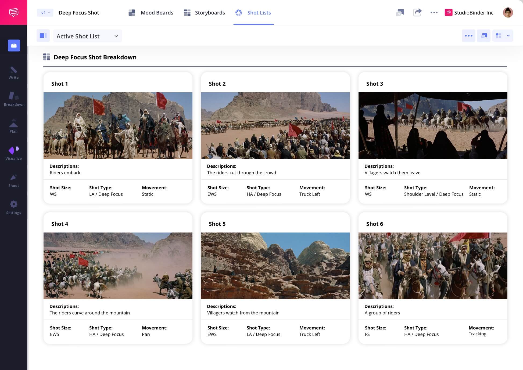Switch to the Storyboards tab

pyautogui.click(x=210, y=12)
